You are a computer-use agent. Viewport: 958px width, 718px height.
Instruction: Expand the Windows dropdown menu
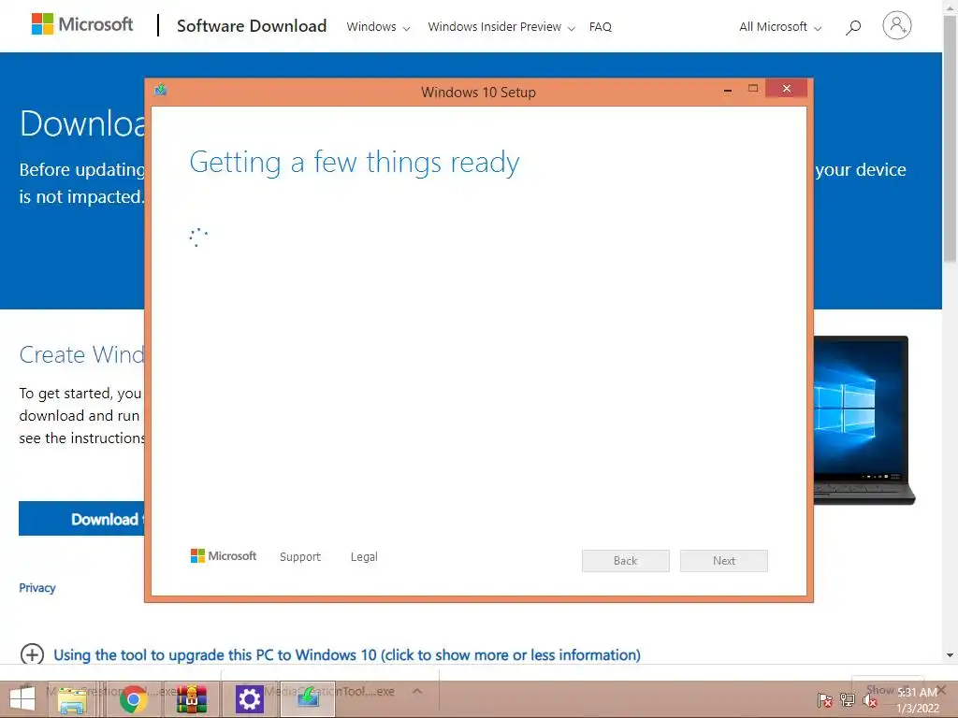tap(378, 27)
